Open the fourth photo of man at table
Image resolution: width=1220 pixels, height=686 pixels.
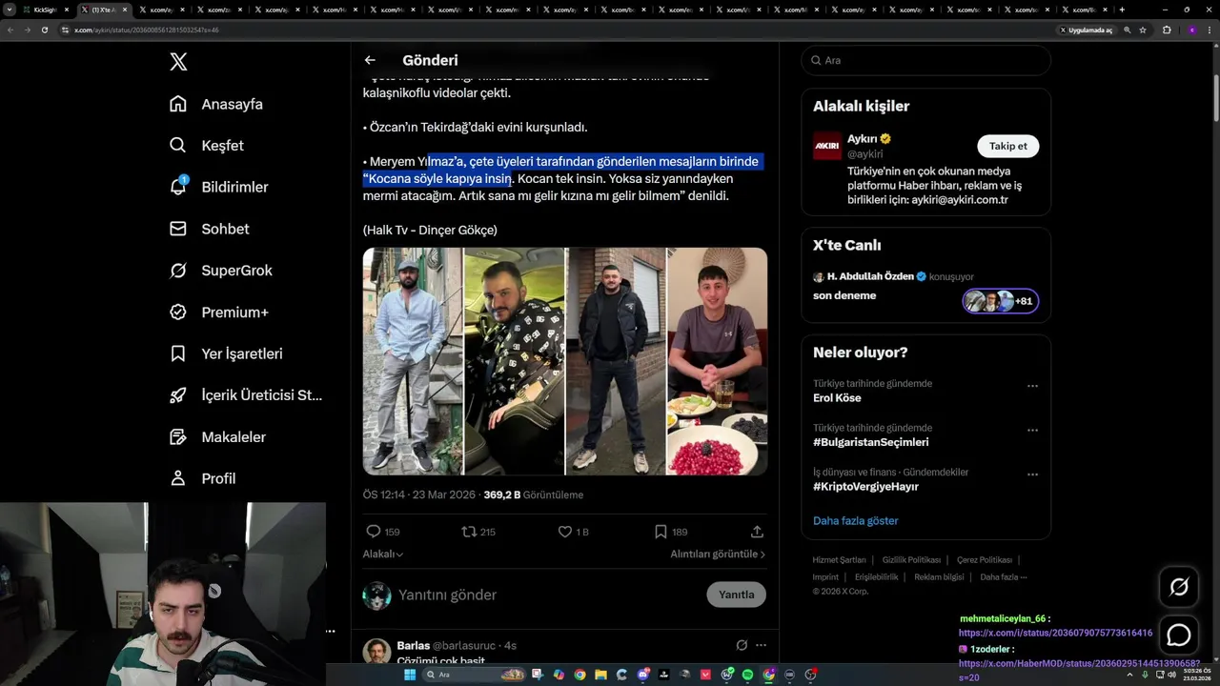[x=717, y=361]
